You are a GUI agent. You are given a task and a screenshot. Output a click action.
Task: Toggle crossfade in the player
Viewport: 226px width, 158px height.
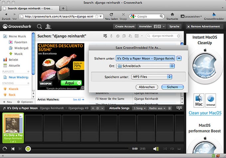pos(179,149)
